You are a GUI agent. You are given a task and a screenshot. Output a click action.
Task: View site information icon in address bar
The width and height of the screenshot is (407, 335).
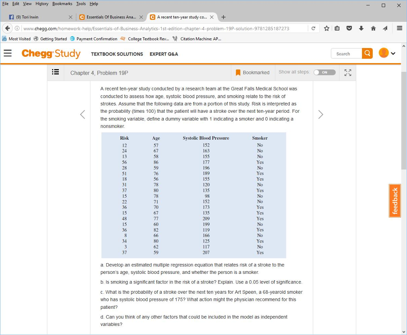[x=17, y=28]
